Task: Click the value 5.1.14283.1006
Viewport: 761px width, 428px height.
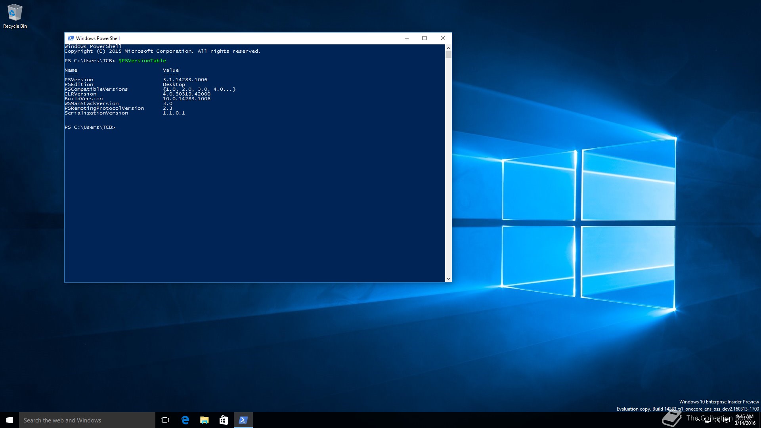Action: click(185, 80)
